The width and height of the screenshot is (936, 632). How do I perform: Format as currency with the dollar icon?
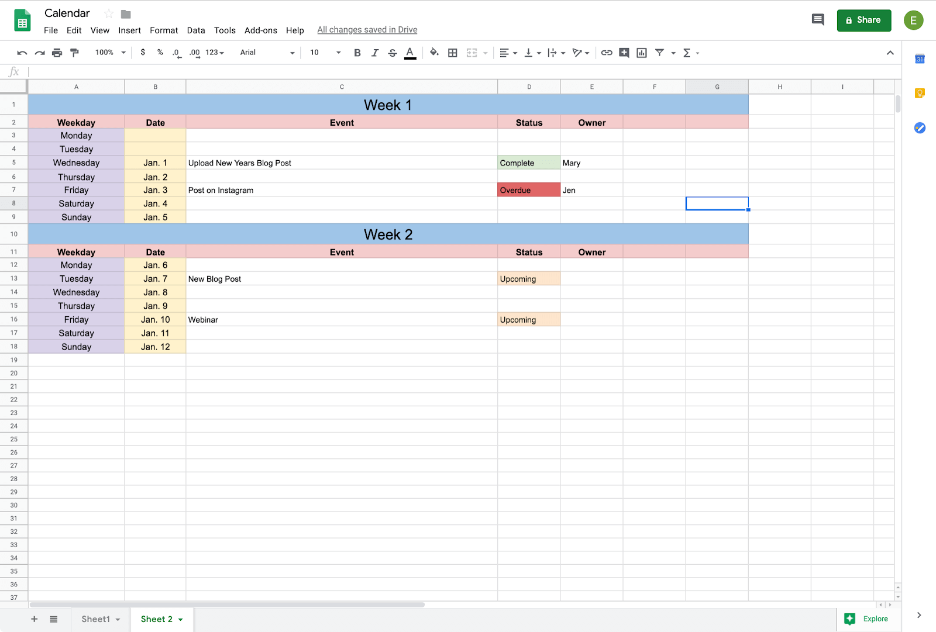click(143, 52)
